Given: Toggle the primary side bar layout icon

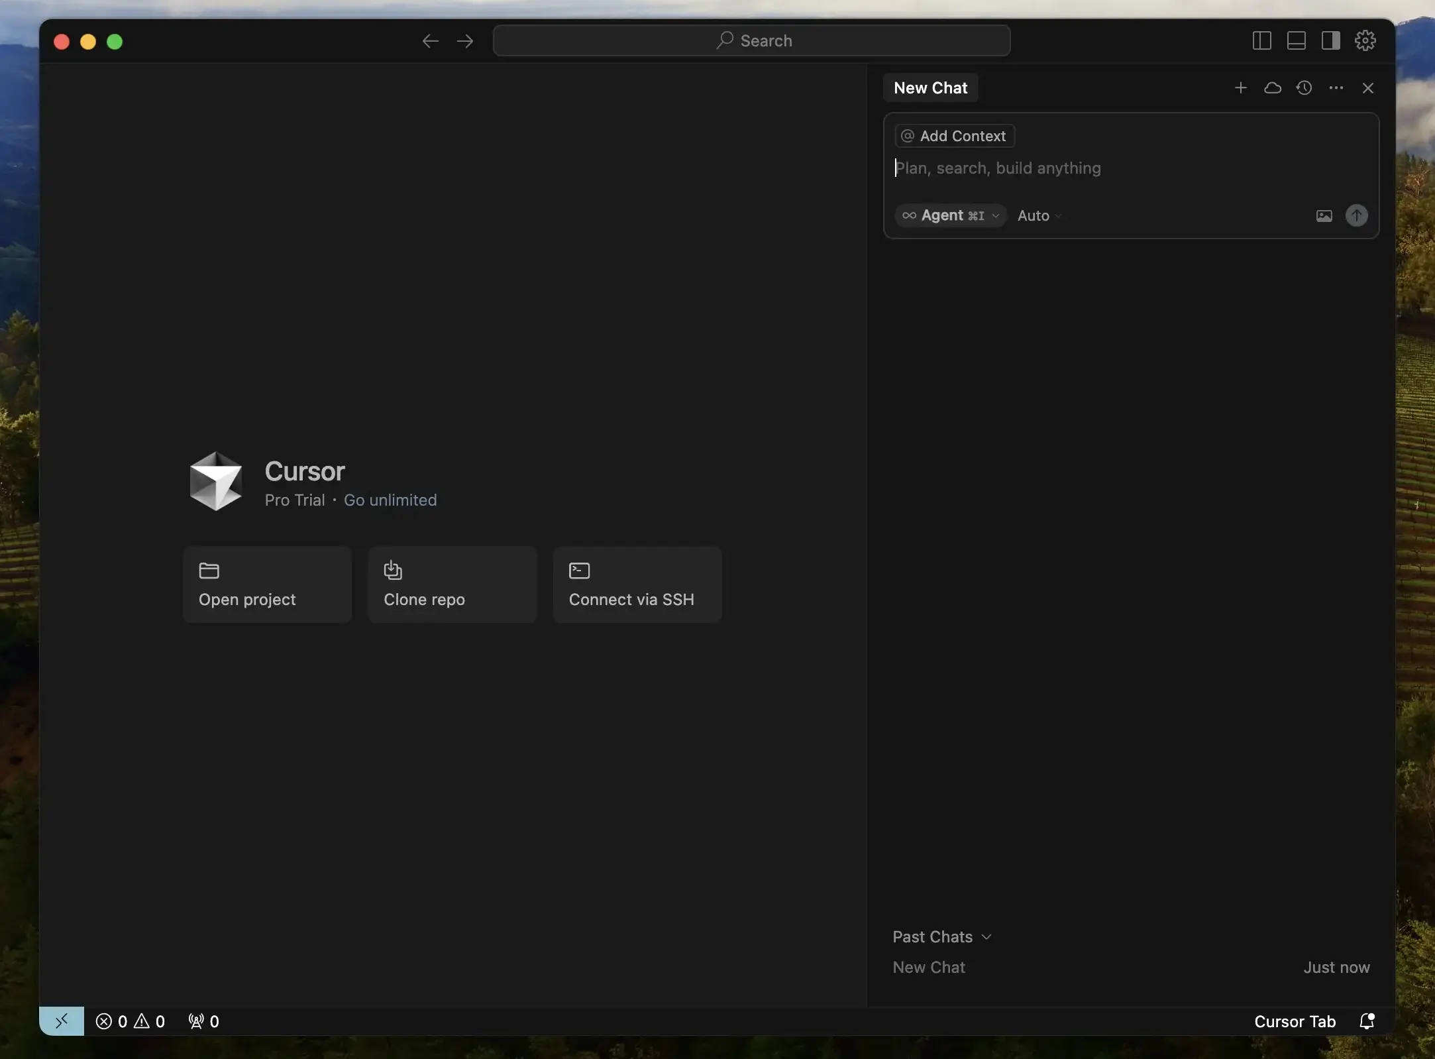Looking at the screenshot, I should (1261, 41).
